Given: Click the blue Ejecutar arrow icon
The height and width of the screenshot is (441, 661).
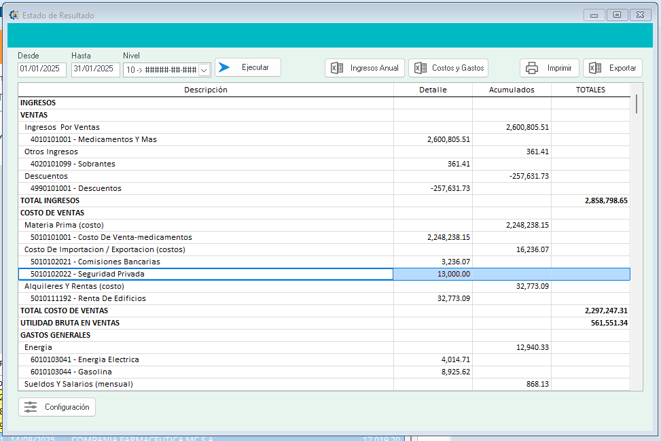Looking at the screenshot, I should coord(225,67).
